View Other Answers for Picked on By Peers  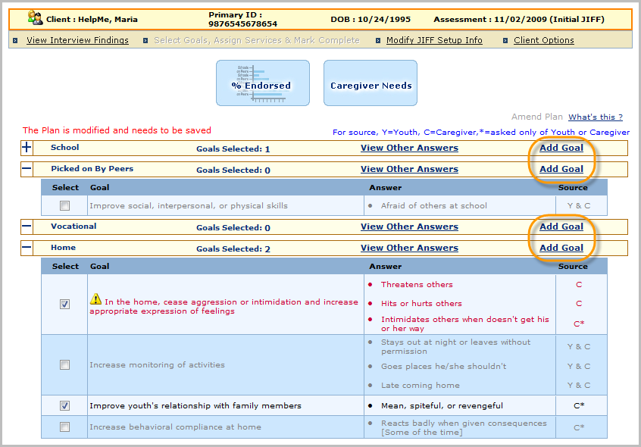pyautogui.click(x=409, y=169)
